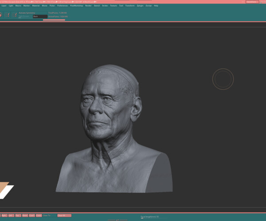Open the Stroke menu
Image resolution: width=266 pixels, height=221 pixels.
pos(105,6)
